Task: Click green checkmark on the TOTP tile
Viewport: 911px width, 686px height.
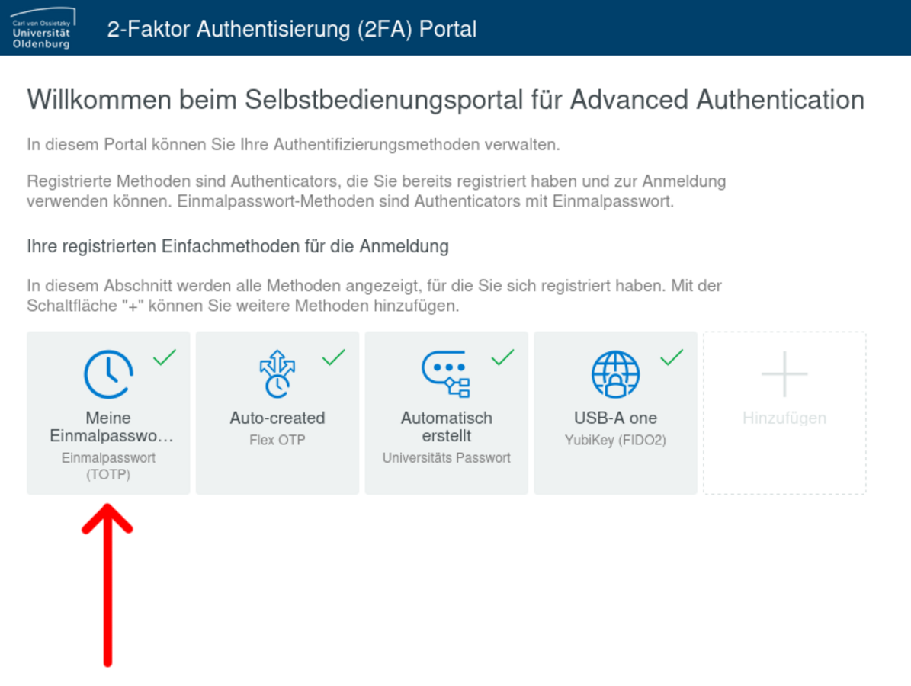Action: 165,357
